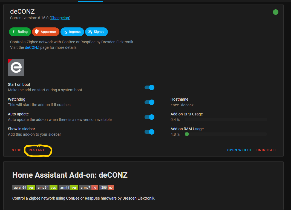Click 'Add this add-on to your sidebar' text
The height and width of the screenshot is (210, 291).
click(34, 134)
